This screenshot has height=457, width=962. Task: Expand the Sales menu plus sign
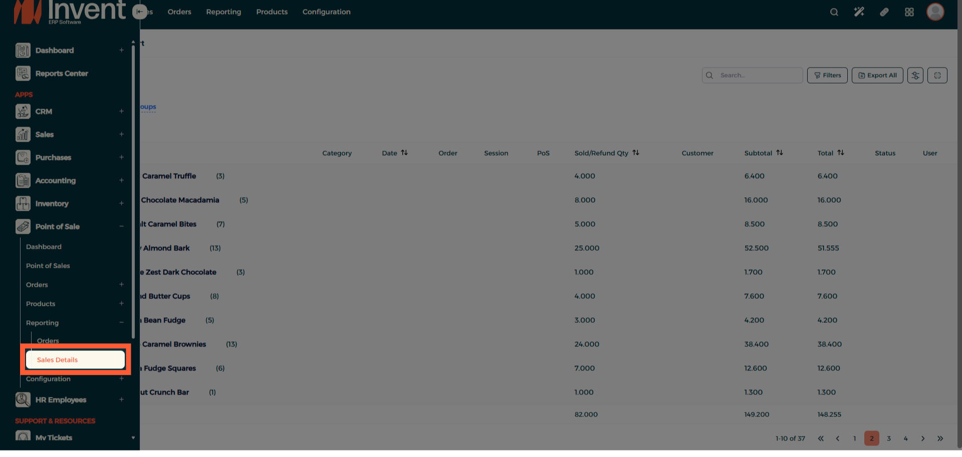pyautogui.click(x=121, y=134)
